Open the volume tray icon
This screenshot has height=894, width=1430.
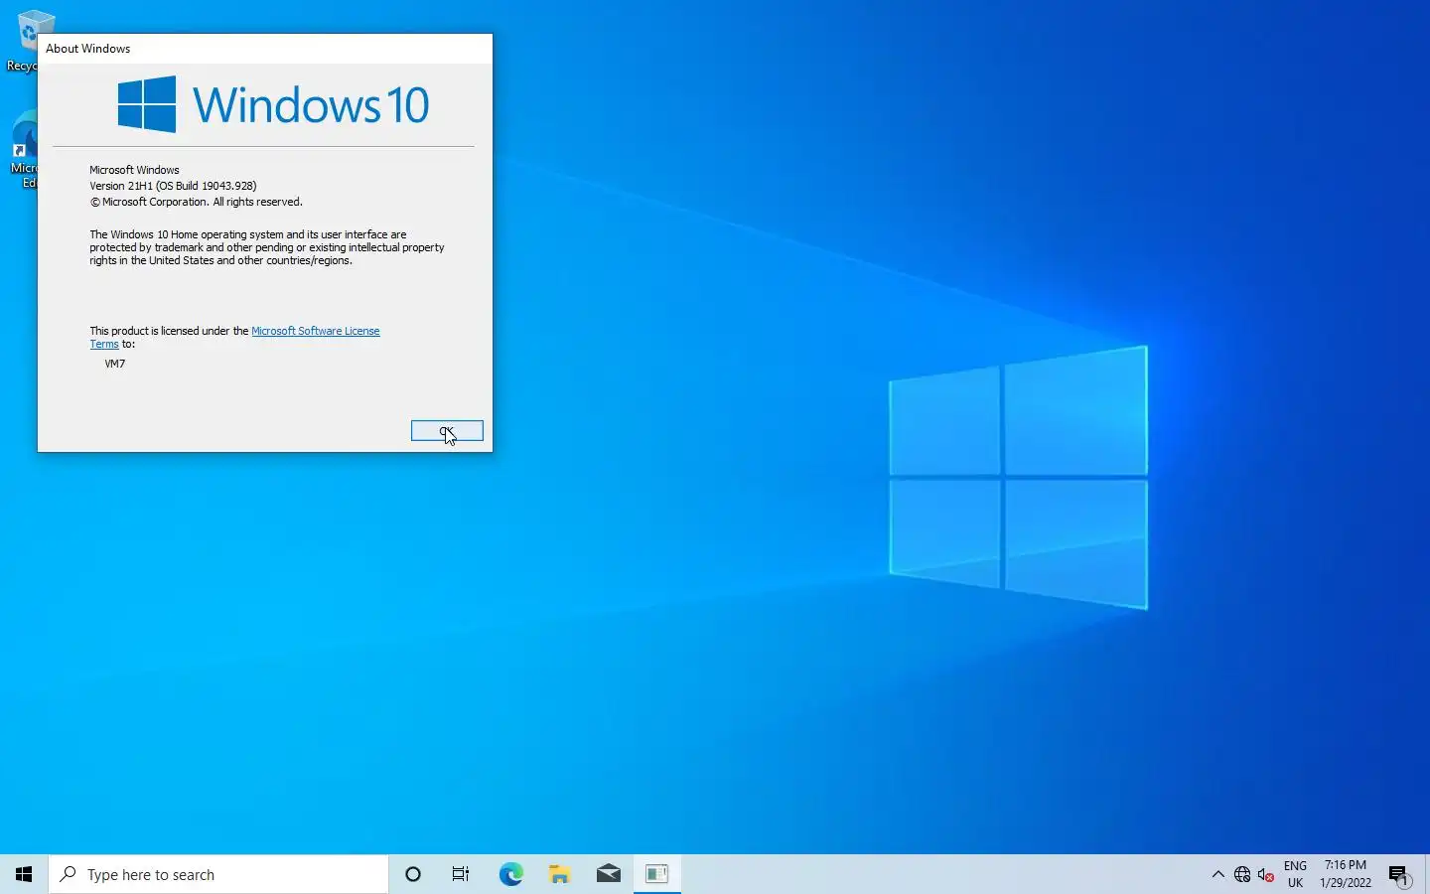pyautogui.click(x=1266, y=874)
